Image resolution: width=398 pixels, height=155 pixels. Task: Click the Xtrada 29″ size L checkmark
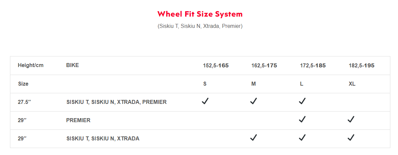click(302, 138)
